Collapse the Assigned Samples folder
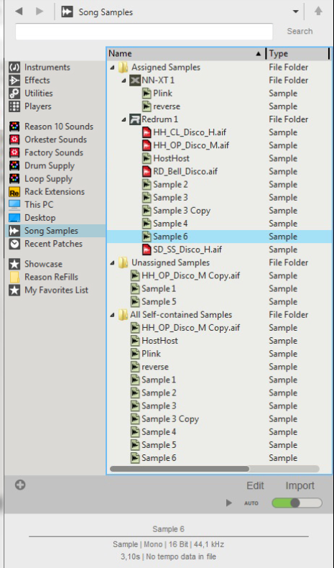334x568 pixels. click(112, 68)
